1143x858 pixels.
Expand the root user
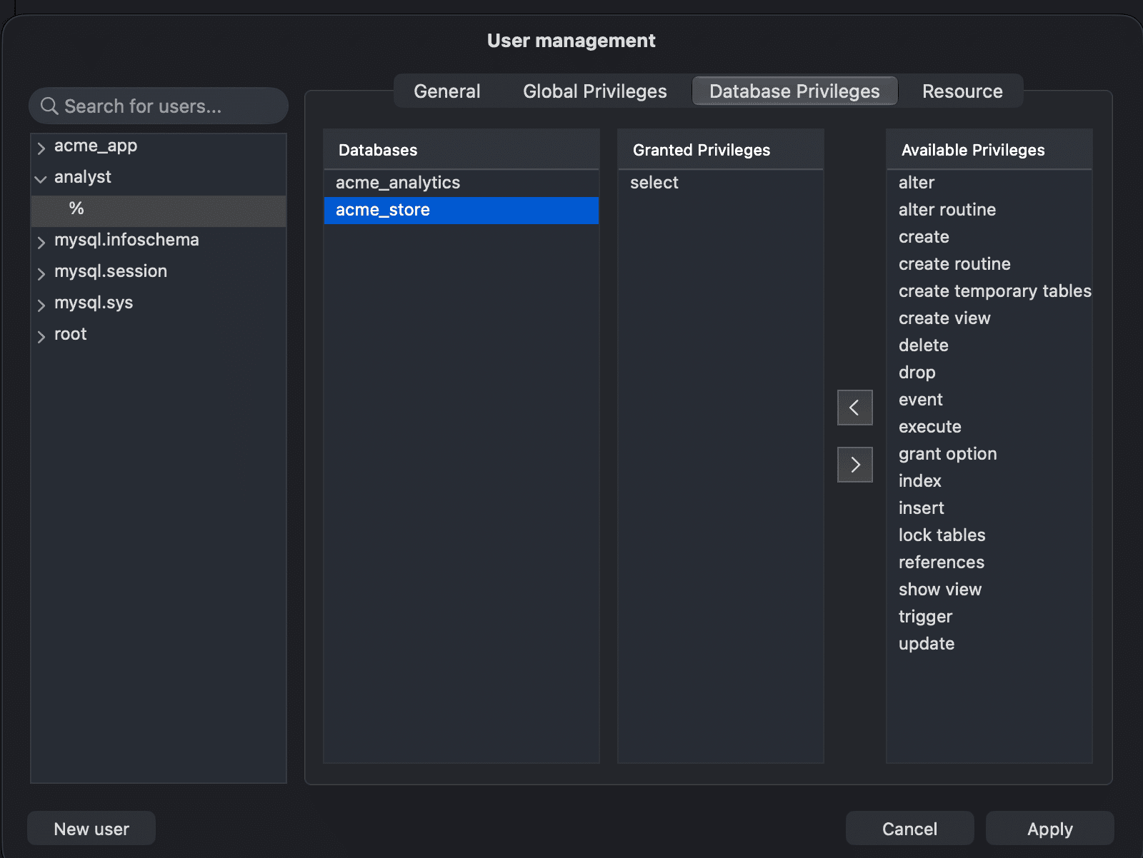[41, 336]
